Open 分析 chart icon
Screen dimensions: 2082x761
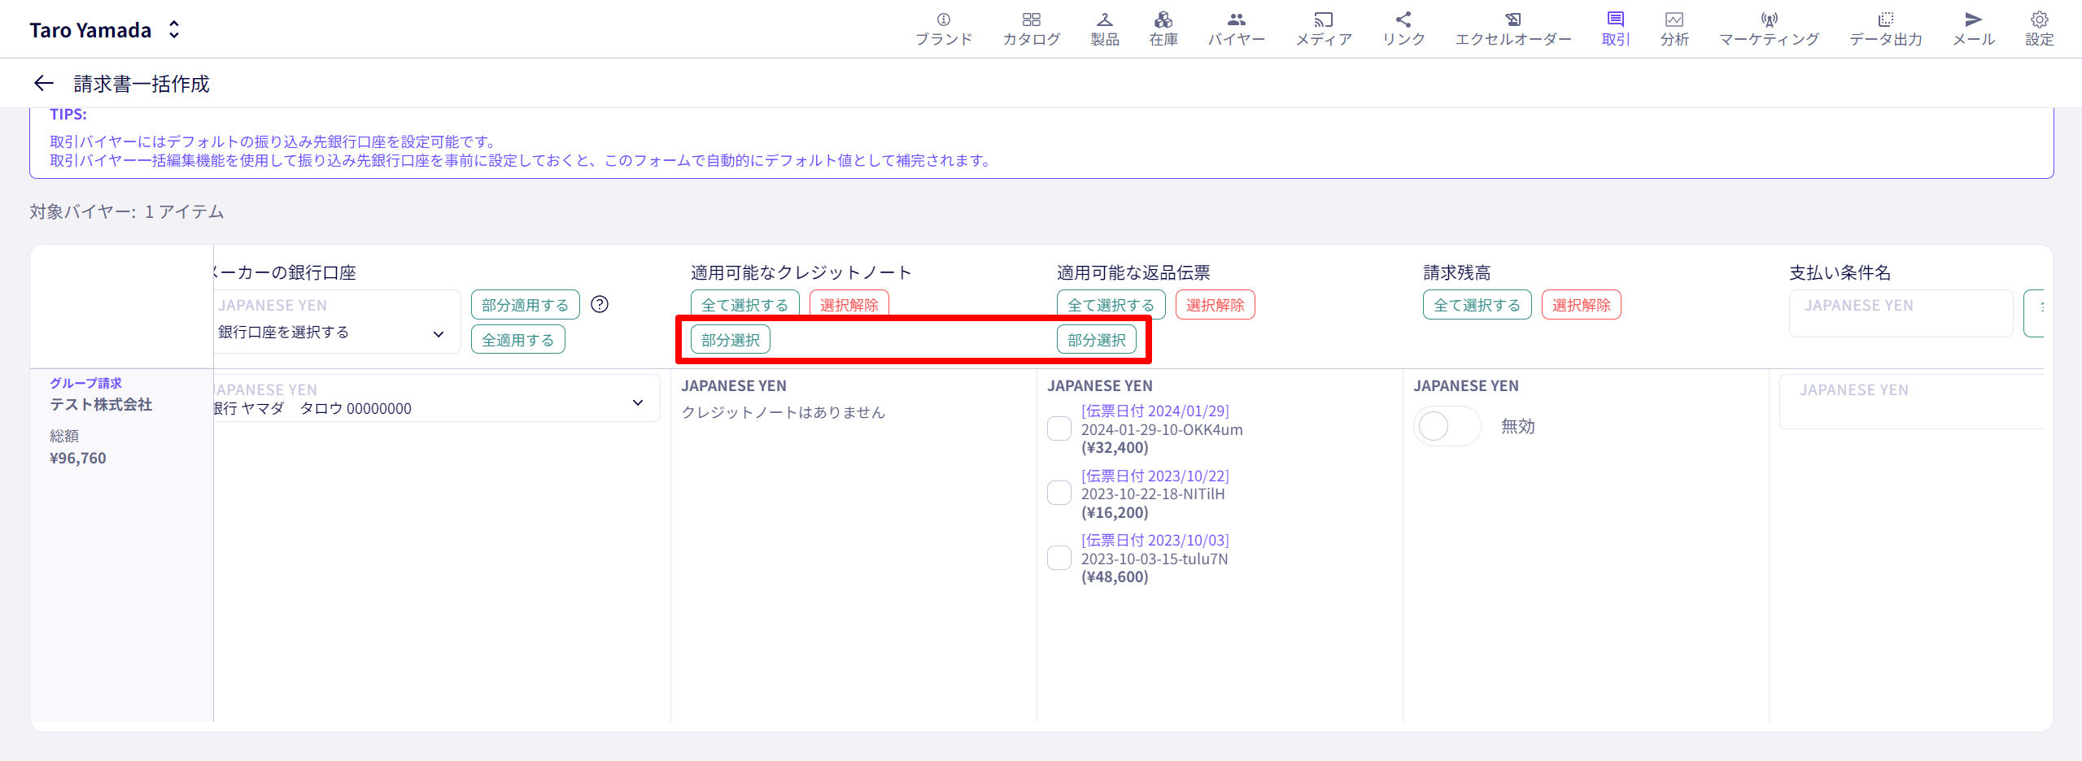pos(1674,20)
